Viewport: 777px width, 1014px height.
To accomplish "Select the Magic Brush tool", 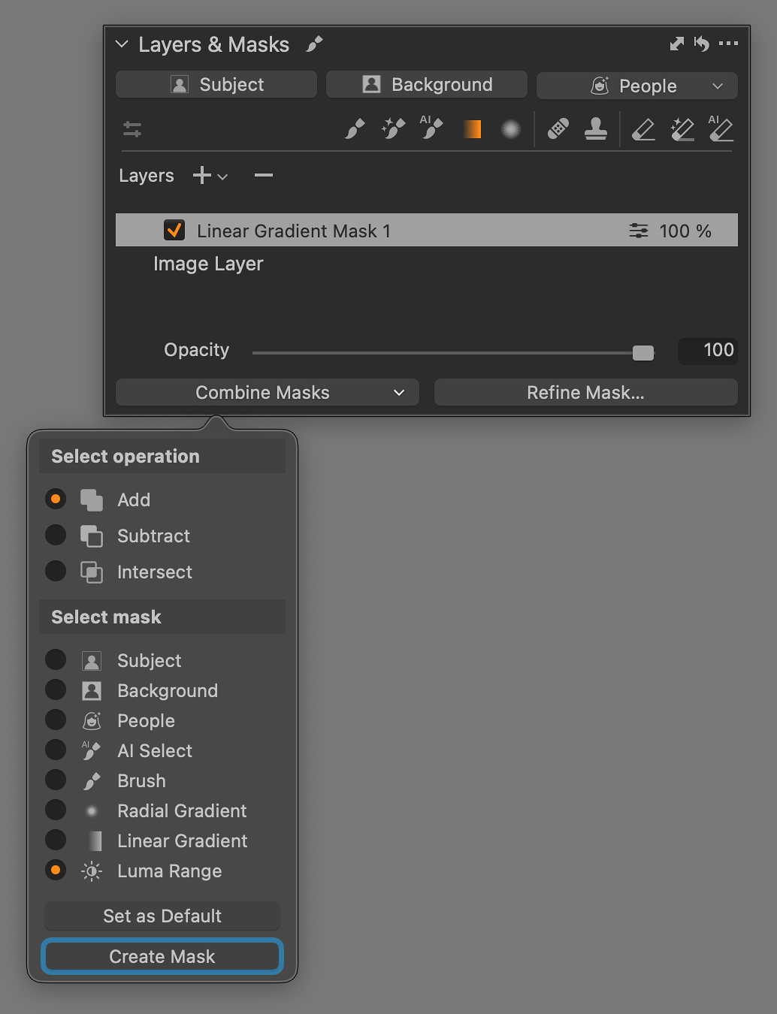I will (x=392, y=128).
